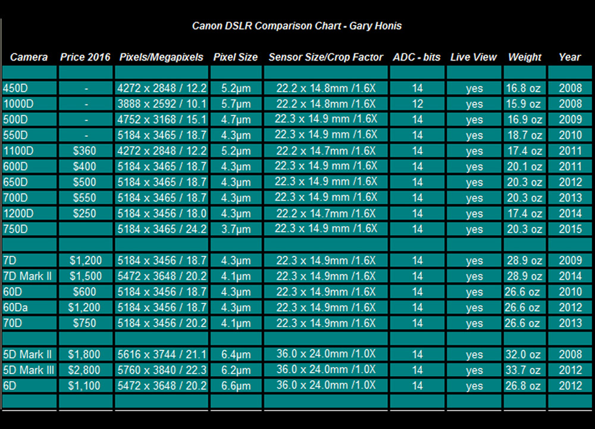Select the '33.7 oz' weight cell
The height and width of the screenshot is (429, 595).
(525, 370)
